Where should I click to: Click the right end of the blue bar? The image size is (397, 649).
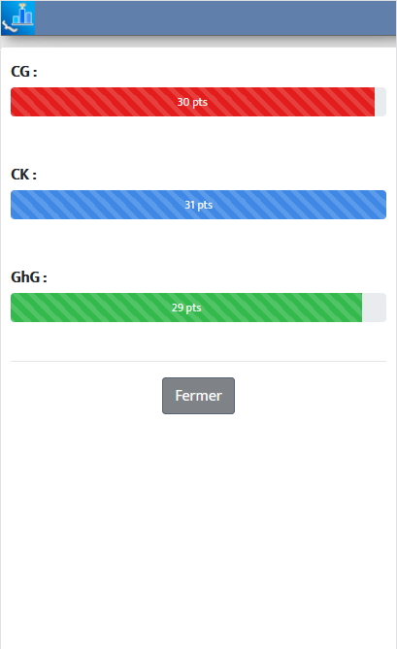382,205
